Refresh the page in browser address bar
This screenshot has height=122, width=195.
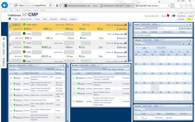point(61,5)
